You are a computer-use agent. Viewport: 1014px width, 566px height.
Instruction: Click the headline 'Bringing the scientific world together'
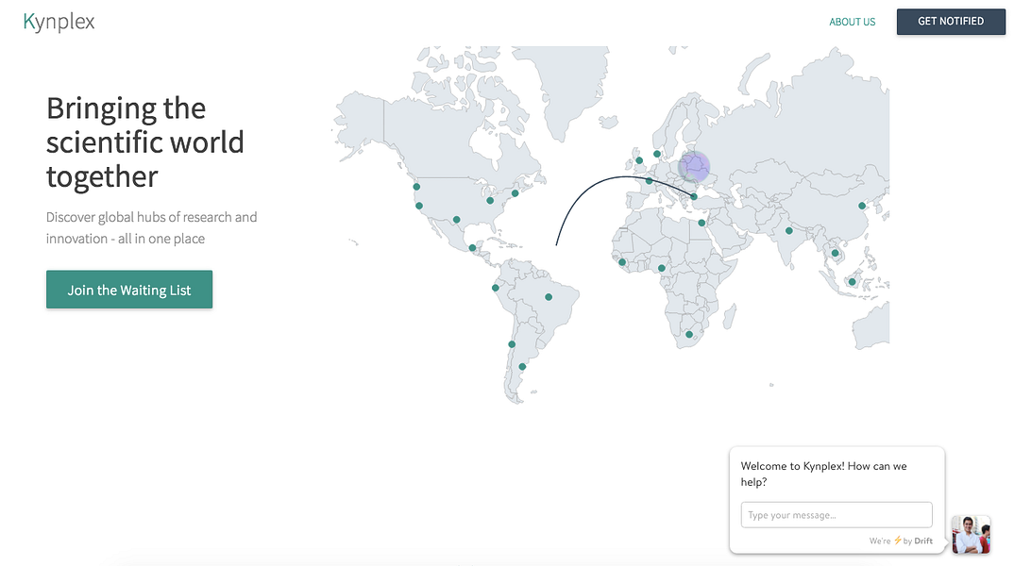click(x=144, y=142)
